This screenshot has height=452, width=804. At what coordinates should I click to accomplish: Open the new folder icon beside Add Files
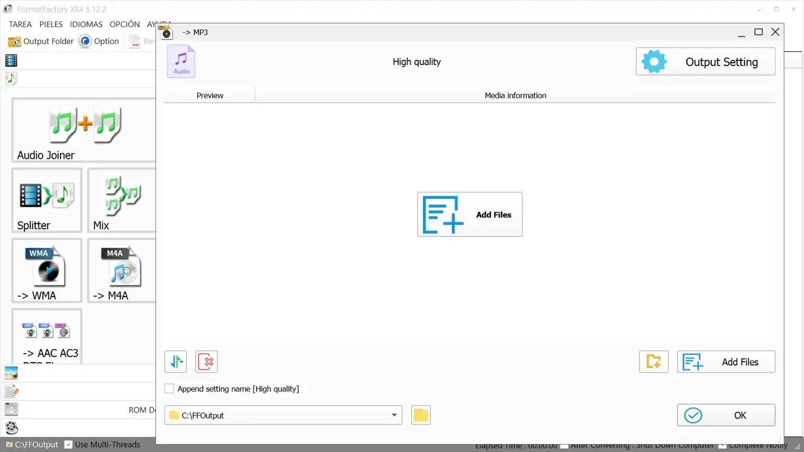(x=654, y=362)
